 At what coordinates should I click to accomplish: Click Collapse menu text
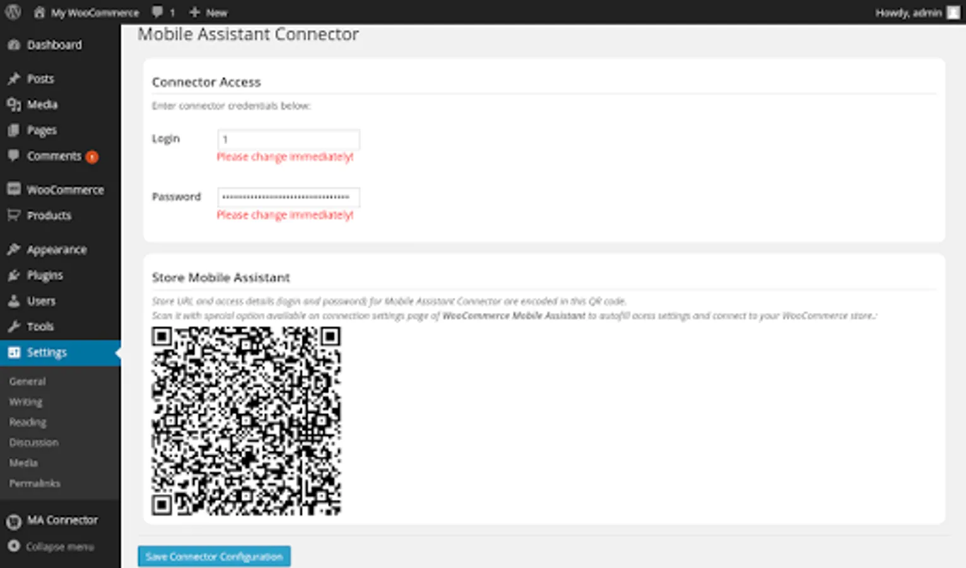point(60,547)
